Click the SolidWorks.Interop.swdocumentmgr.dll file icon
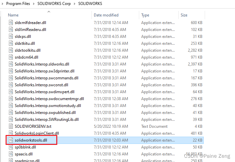235x162 pixels. pos(11,98)
